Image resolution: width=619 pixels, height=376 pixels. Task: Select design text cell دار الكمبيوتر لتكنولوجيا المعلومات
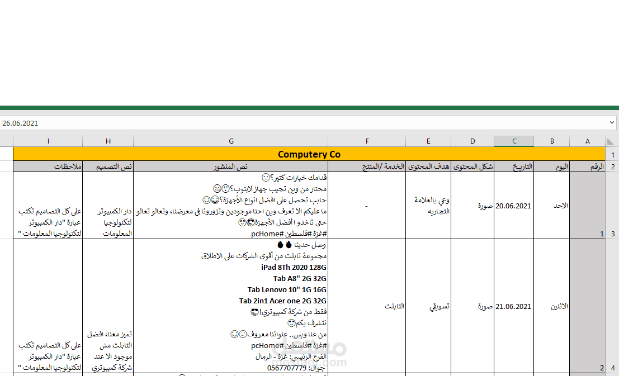[x=108, y=206]
